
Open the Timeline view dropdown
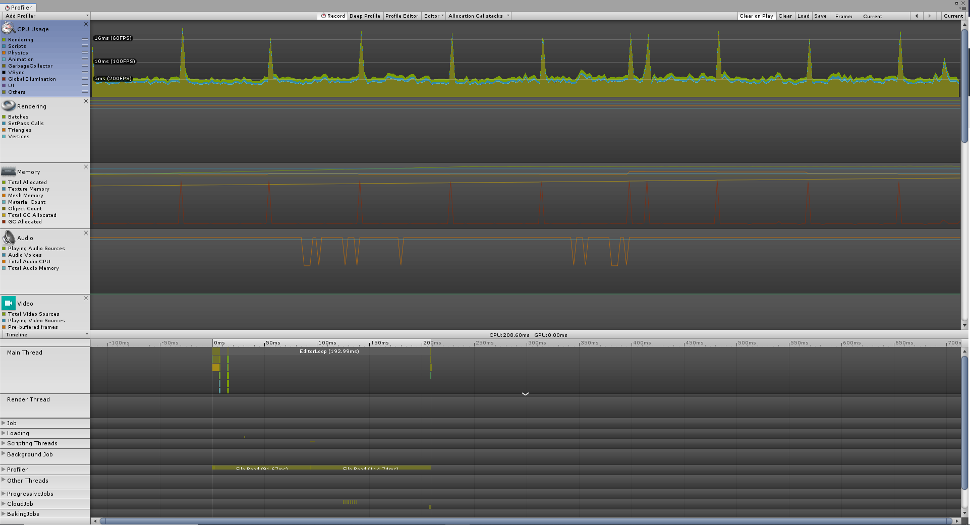coord(45,335)
